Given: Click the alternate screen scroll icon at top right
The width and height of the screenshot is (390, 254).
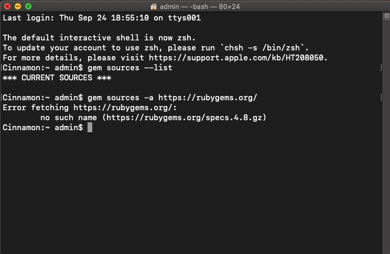Looking at the screenshot, I should (386, 16).
